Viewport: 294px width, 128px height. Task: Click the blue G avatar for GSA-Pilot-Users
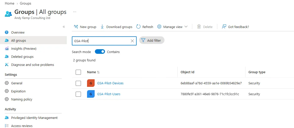tap(91, 94)
